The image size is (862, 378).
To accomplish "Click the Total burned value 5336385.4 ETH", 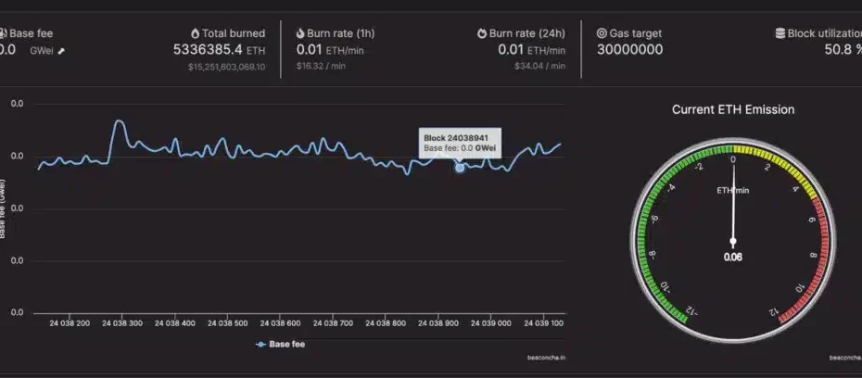I will [219, 50].
